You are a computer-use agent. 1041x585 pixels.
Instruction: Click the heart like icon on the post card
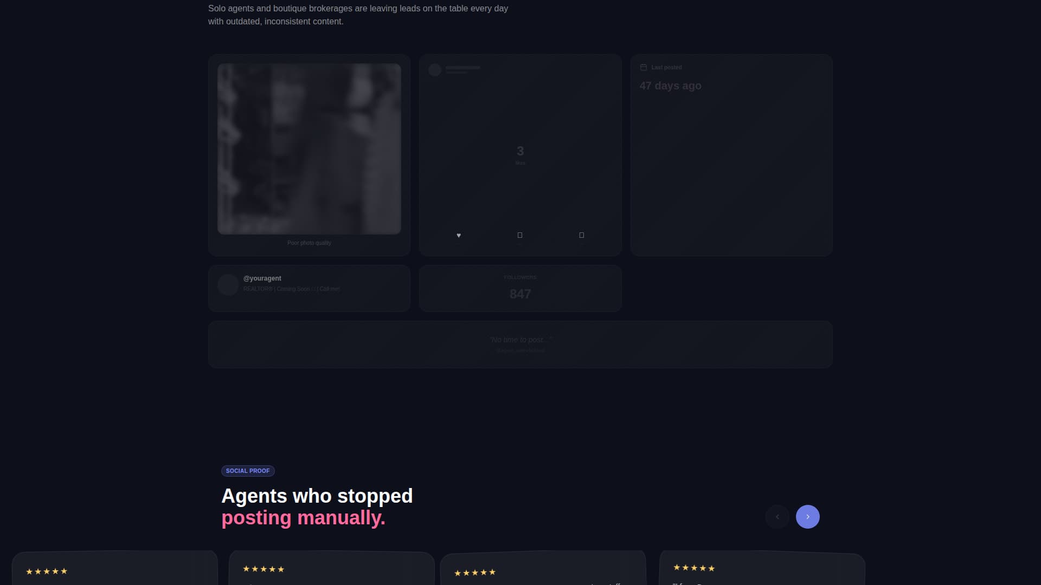[x=459, y=235]
